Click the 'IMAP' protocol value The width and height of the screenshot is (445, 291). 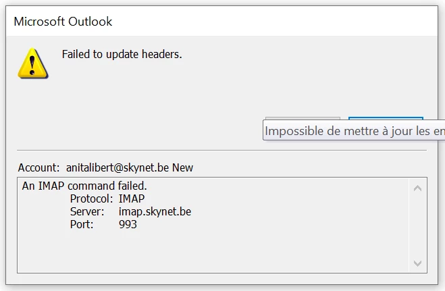pyautogui.click(x=132, y=199)
